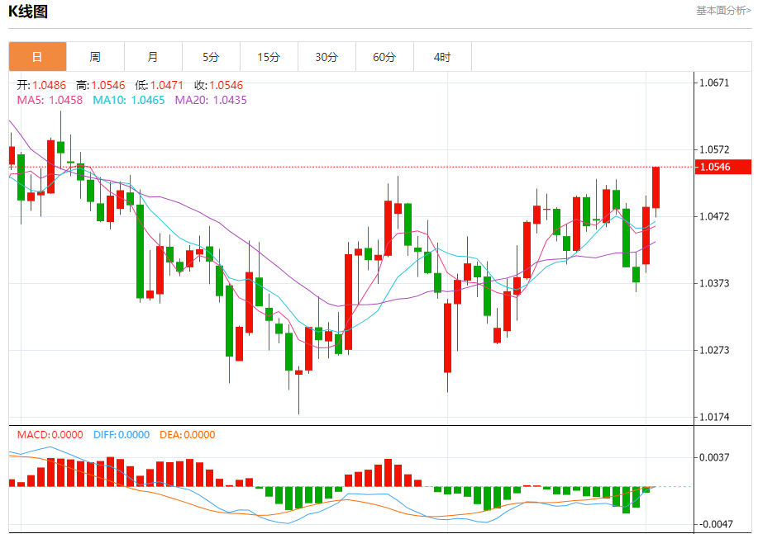
Task: Click the K线图 title heading
Action: coord(28,11)
